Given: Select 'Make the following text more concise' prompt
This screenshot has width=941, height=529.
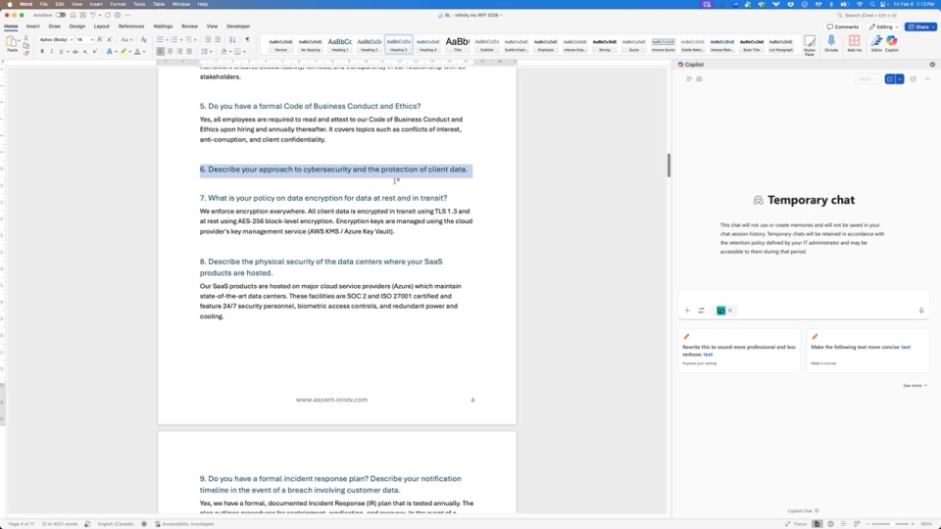Looking at the screenshot, I should pyautogui.click(x=867, y=351).
